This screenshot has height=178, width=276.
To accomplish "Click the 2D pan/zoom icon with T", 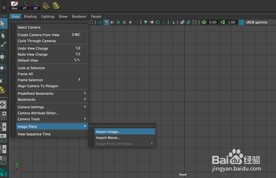I will [x=91, y=22].
